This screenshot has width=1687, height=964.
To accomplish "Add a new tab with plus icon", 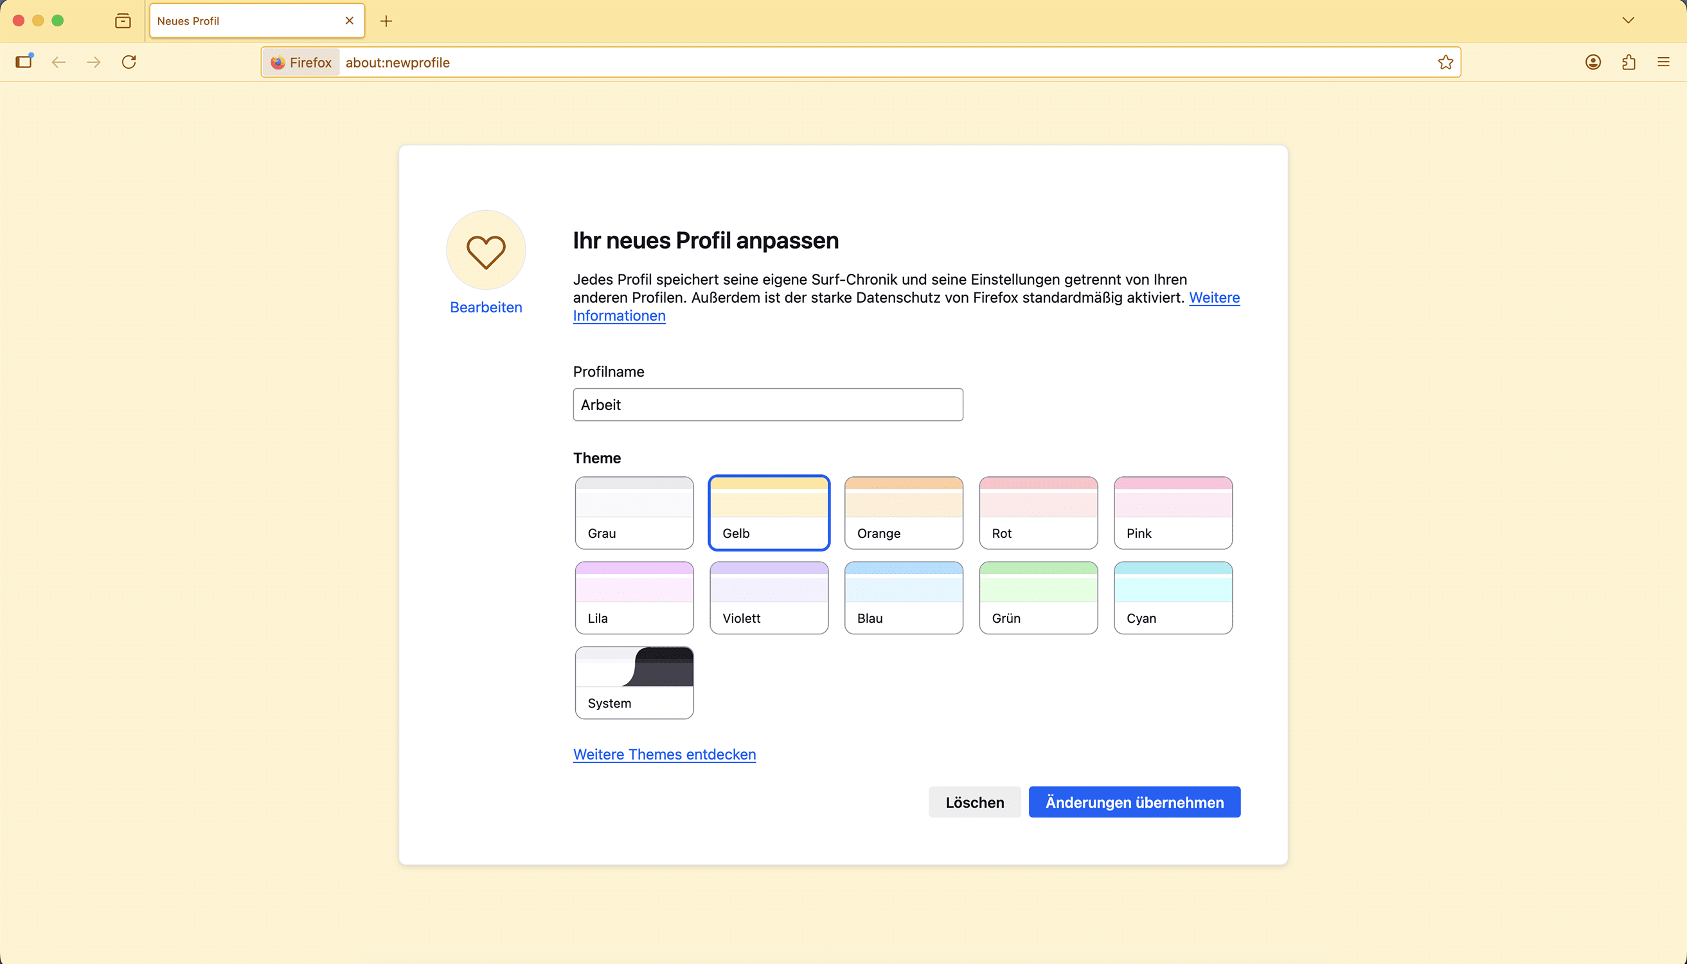I will coord(386,21).
